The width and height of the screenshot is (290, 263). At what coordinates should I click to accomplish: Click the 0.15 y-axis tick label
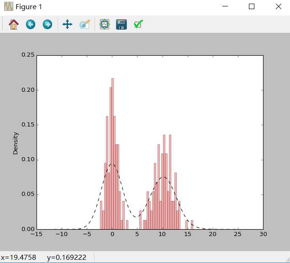pyautogui.click(x=28, y=125)
